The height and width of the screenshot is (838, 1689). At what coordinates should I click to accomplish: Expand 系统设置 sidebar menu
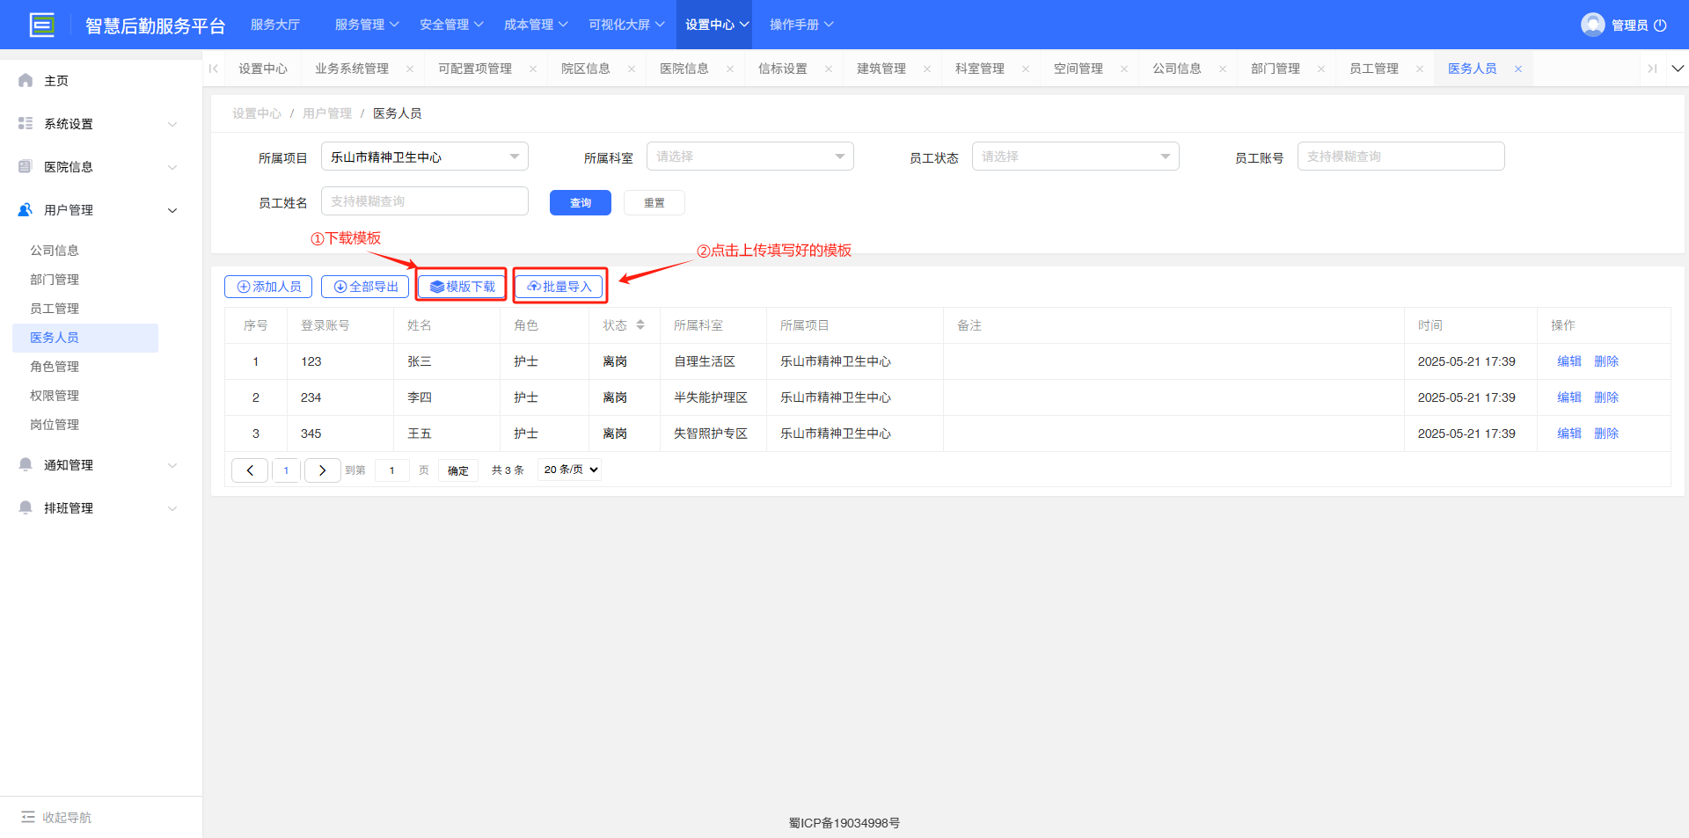tap(172, 124)
